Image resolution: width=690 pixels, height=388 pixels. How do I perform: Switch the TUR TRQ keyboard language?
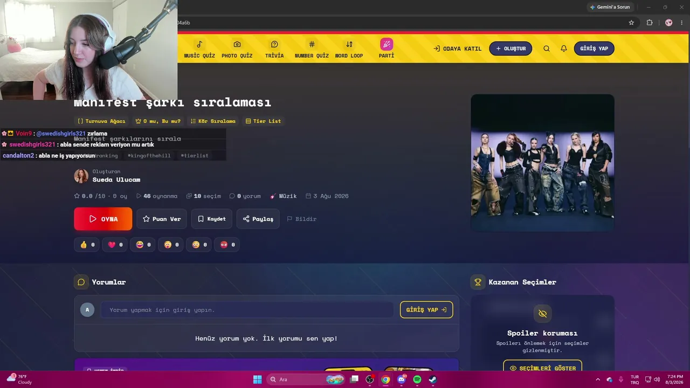pyautogui.click(x=634, y=379)
